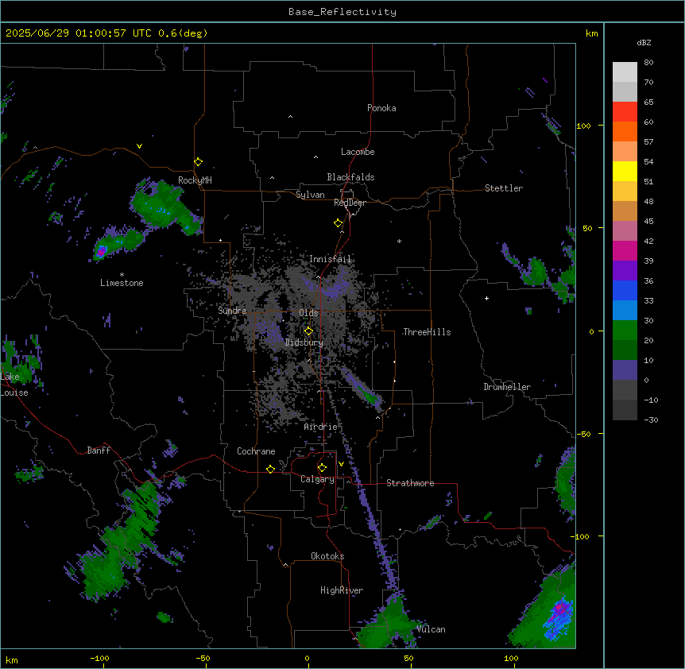This screenshot has width=685, height=669.
Task: Select the yellow V marker east of Calgary
Action: pyautogui.click(x=341, y=464)
